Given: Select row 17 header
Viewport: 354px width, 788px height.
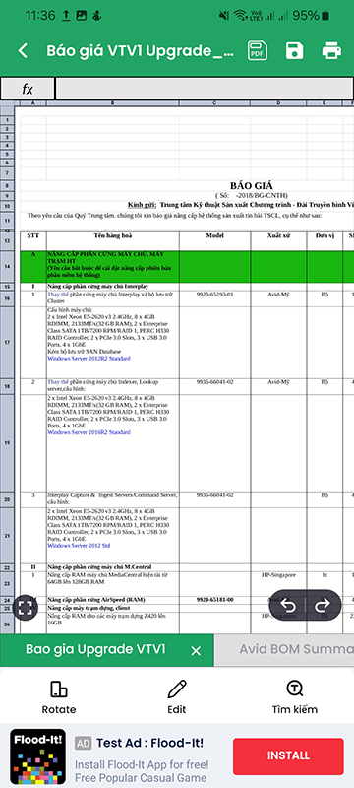Looking at the screenshot, I should [7, 342].
